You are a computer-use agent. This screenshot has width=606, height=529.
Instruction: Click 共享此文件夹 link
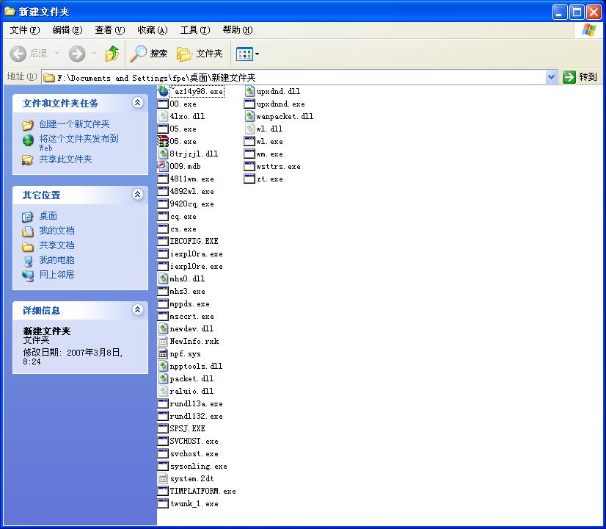pos(65,159)
